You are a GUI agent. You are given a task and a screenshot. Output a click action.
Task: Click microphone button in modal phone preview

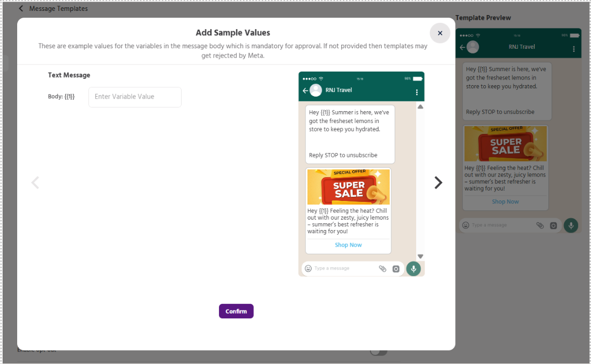pos(414,268)
